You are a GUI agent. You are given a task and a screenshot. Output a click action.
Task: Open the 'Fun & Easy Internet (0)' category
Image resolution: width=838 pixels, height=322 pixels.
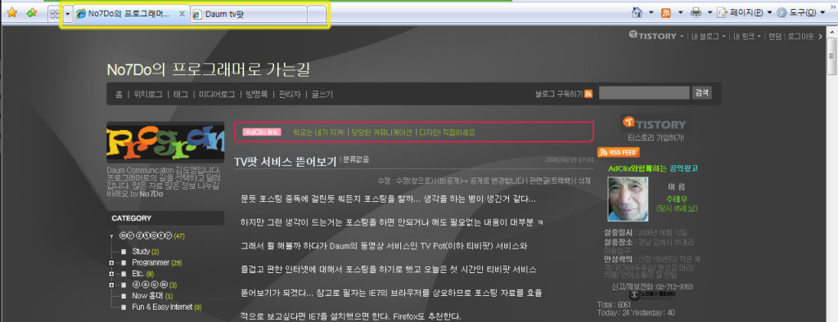[167, 306]
